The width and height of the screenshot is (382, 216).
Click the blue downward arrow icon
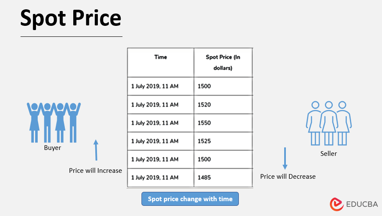point(285,158)
